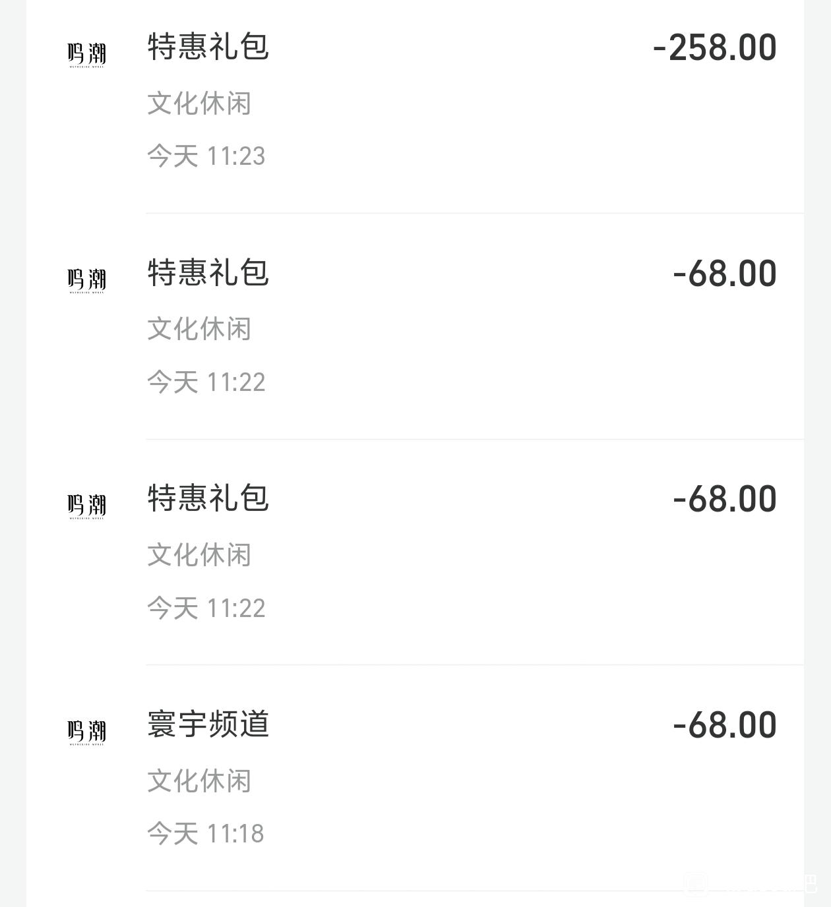Click 文化休闲 label in the second 11:22 entry
The image size is (831, 907).
[199, 555]
